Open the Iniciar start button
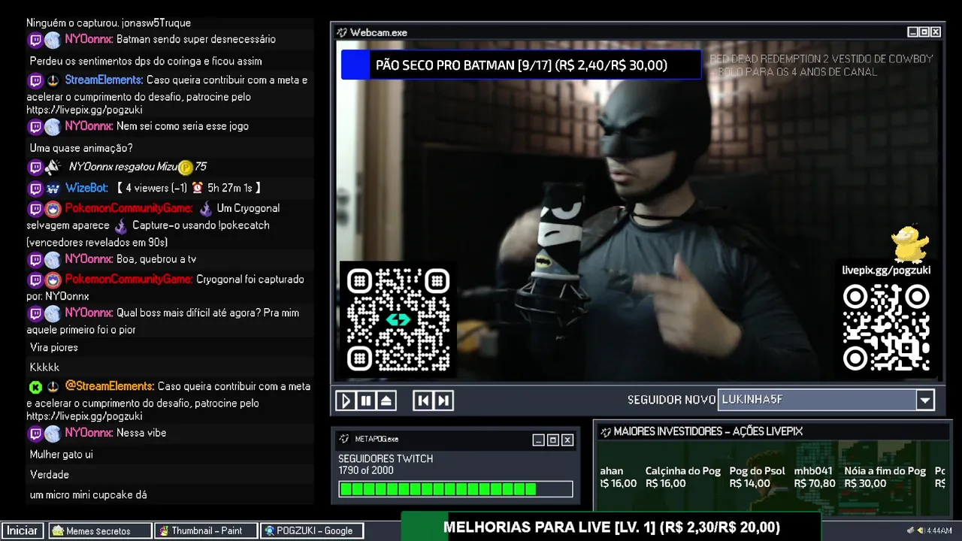Image resolution: width=962 pixels, height=541 pixels. coord(23,530)
